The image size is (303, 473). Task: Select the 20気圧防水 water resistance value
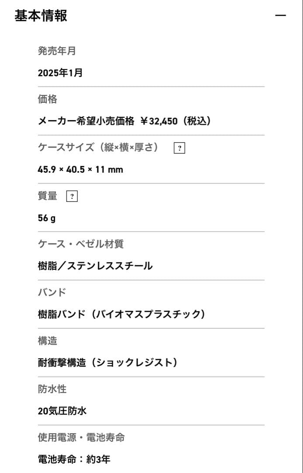click(62, 411)
